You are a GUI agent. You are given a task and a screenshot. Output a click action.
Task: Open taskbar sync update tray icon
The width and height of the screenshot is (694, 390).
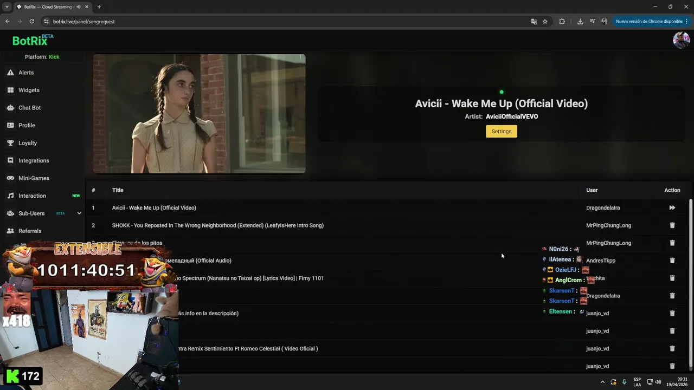point(613,382)
